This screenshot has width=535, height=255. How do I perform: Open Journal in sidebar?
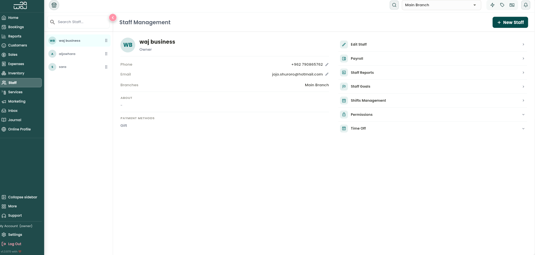(21, 120)
